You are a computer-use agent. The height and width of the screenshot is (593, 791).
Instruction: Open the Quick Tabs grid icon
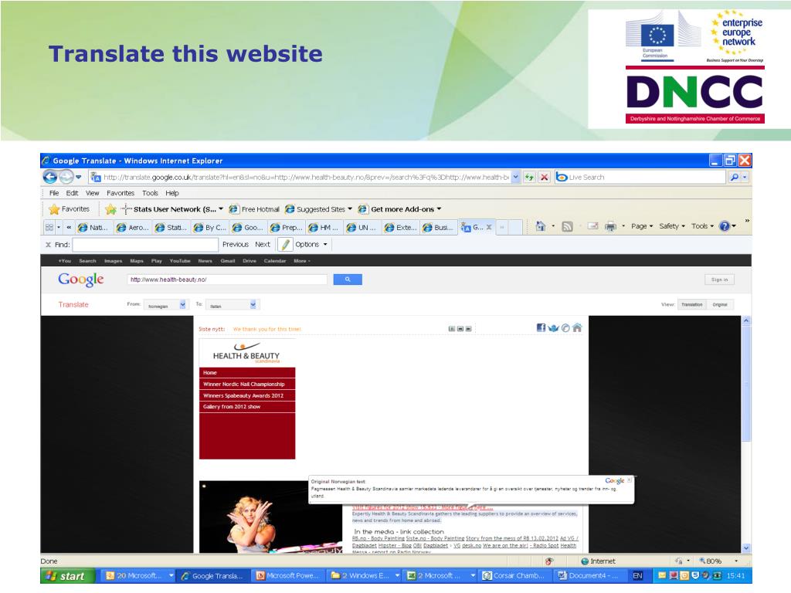tap(49, 227)
